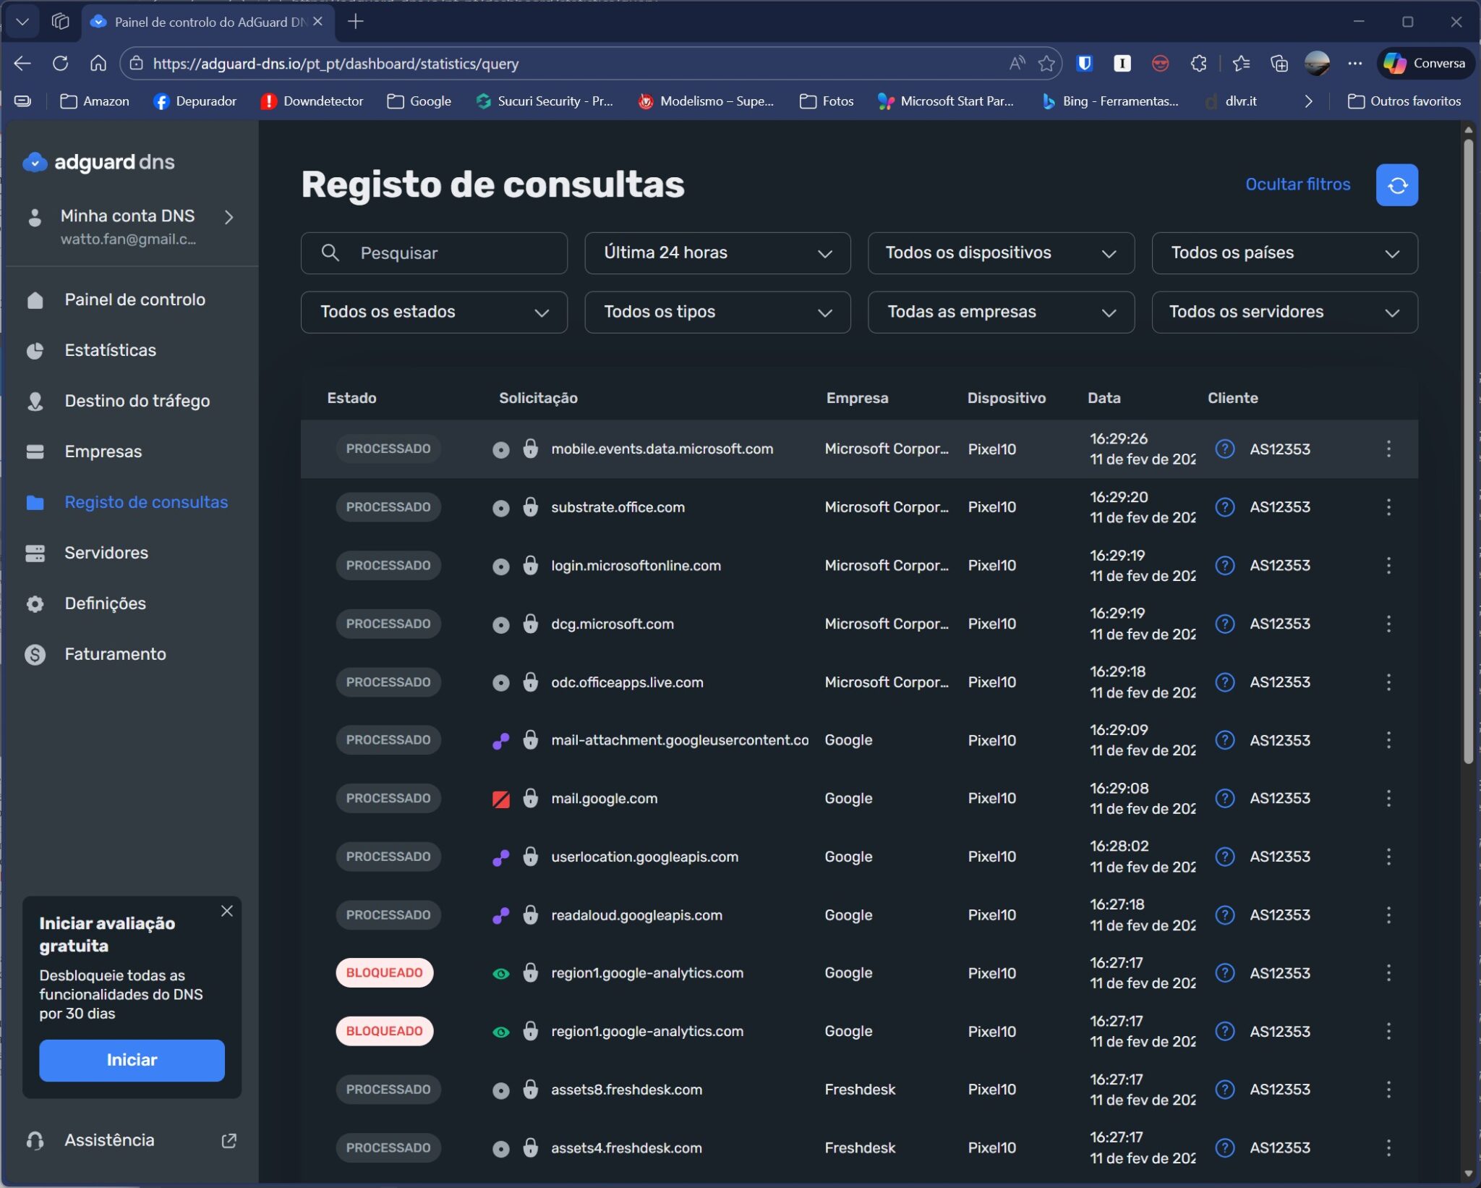The image size is (1481, 1188).
Task: Click Ocultar filtros link
Action: point(1297,184)
